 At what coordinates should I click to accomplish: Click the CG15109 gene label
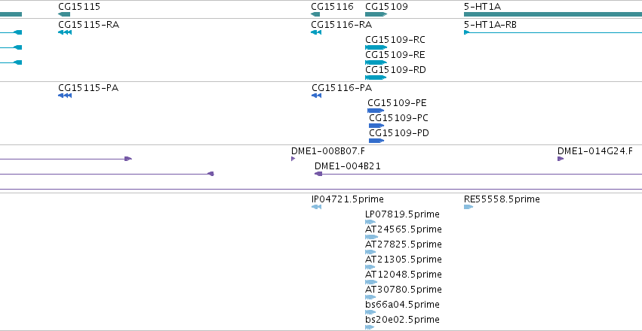(x=386, y=7)
